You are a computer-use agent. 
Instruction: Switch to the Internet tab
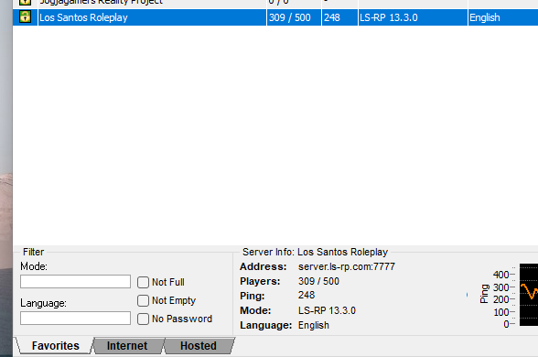pyautogui.click(x=127, y=346)
